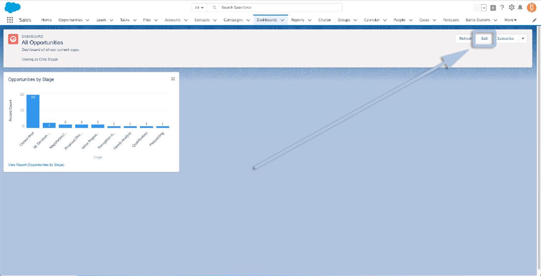541x276 pixels.
Task: Click the Salesforce cloud logo
Action: (x=12, y=7)
